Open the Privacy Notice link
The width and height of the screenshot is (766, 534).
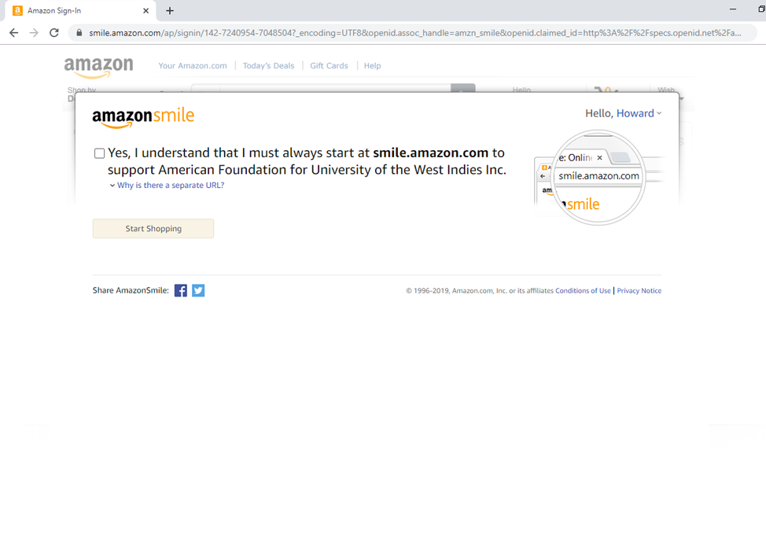click(639, 291)
